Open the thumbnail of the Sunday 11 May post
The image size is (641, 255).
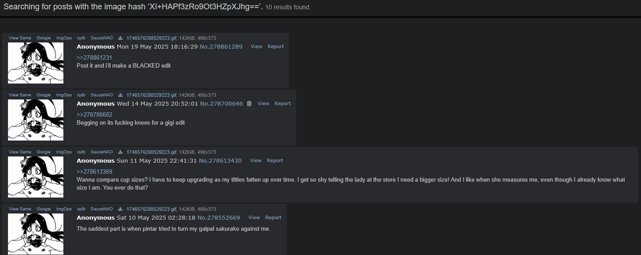[x=36, y=177]
